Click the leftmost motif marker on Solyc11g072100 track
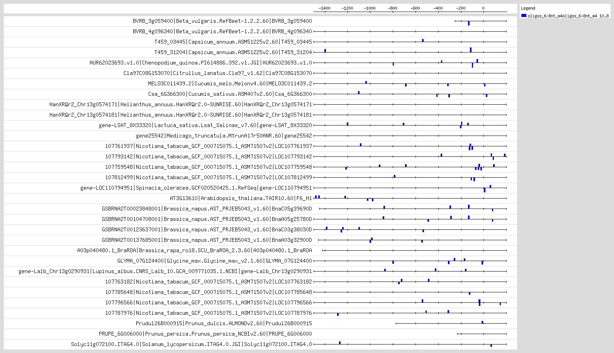Screen dimensions: 614x353 click(340, 343)
